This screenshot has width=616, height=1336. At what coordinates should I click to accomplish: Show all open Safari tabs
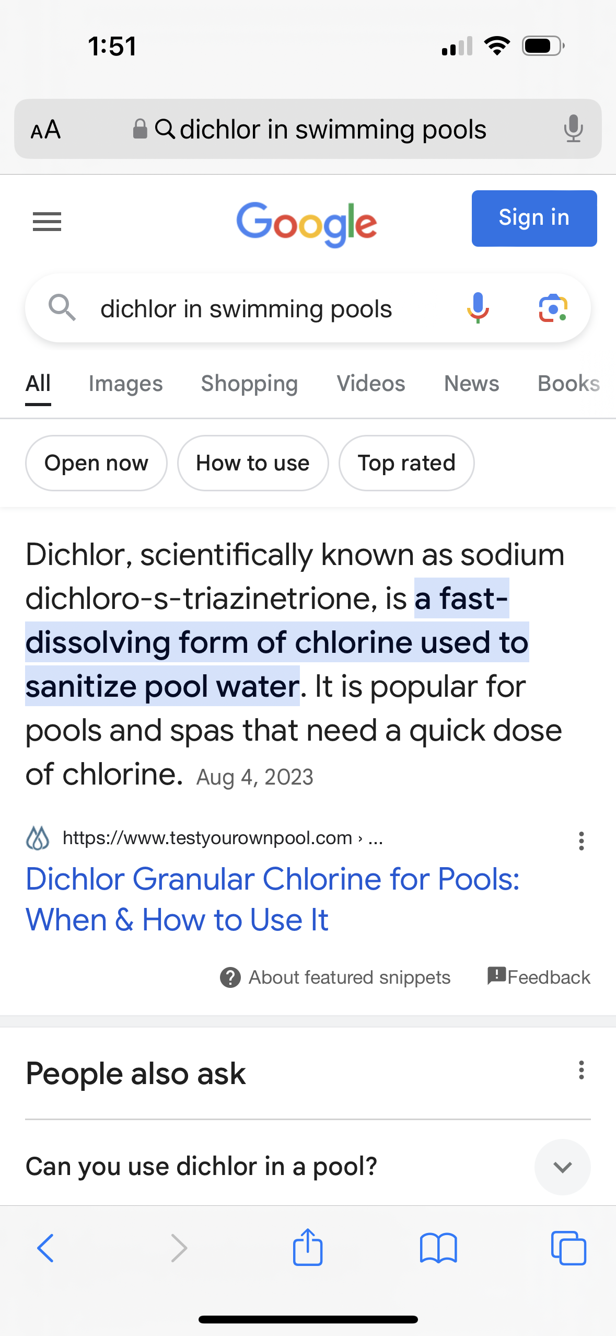(x=568, y=1248)
